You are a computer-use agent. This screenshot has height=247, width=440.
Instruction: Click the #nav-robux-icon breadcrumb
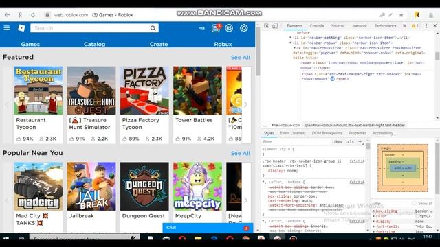pyautogui.click(x=285, y=125)
